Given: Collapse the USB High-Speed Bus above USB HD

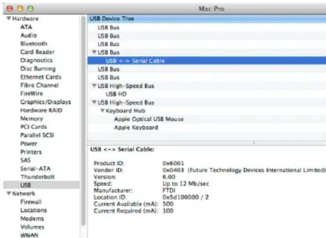Looking at the screenshot, I should 94,86.
